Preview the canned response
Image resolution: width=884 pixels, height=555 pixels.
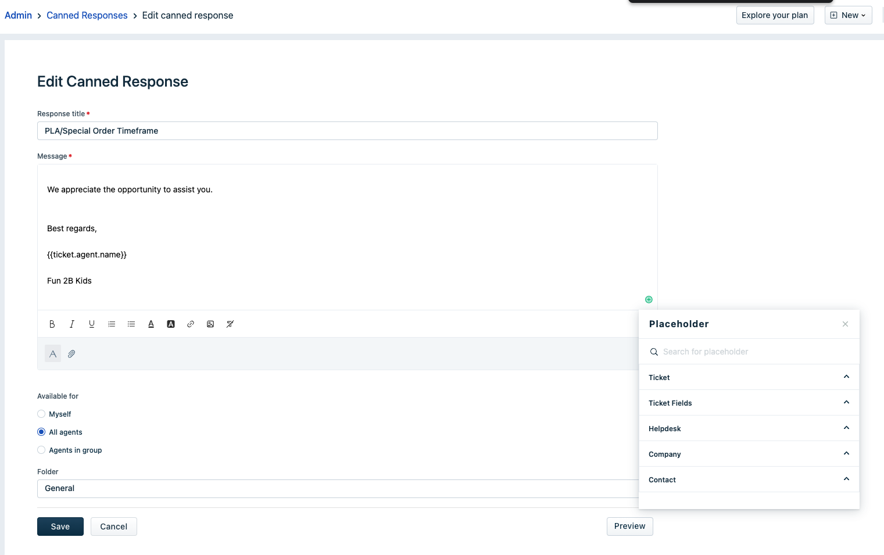pyautogui.click(x=629, y=527)
